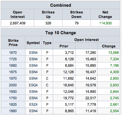Click the C type in the 1970 row
Screen dimensions: 122x115
[47, 78]
